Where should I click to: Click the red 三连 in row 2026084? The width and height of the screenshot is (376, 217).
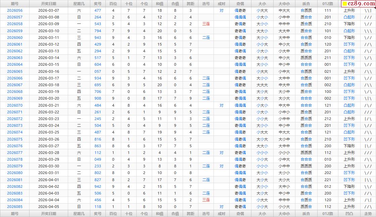pos(206,200)
